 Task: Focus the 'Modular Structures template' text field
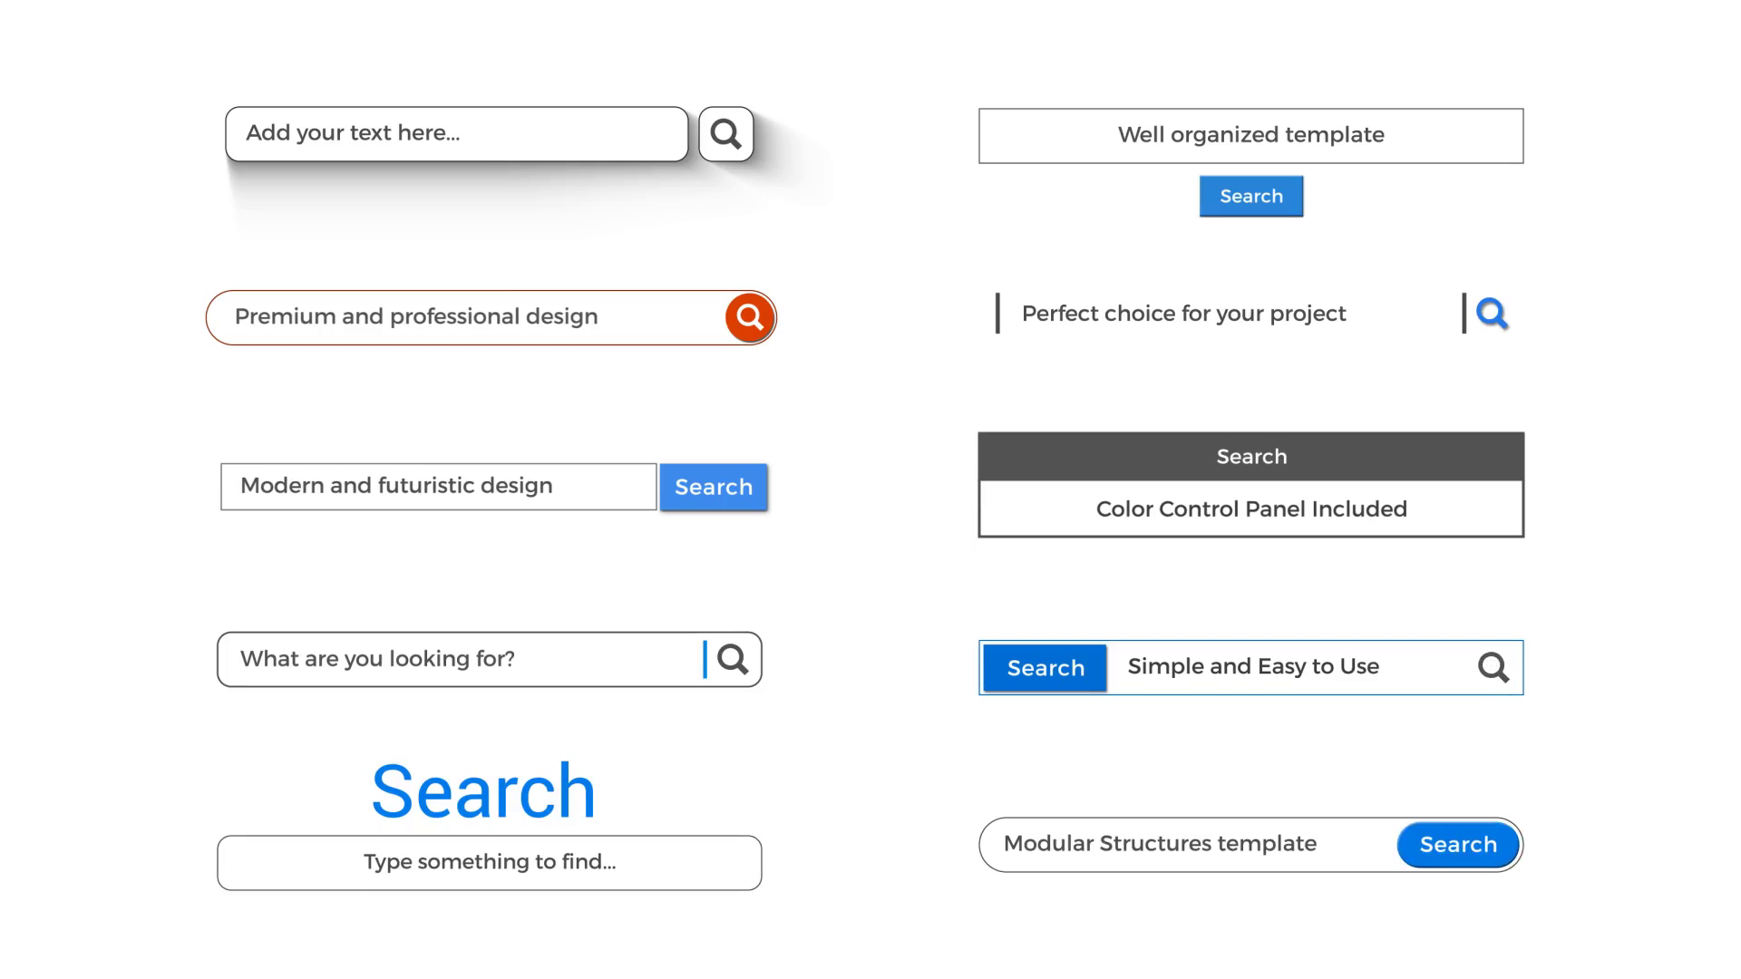(x=1188, y=845)
